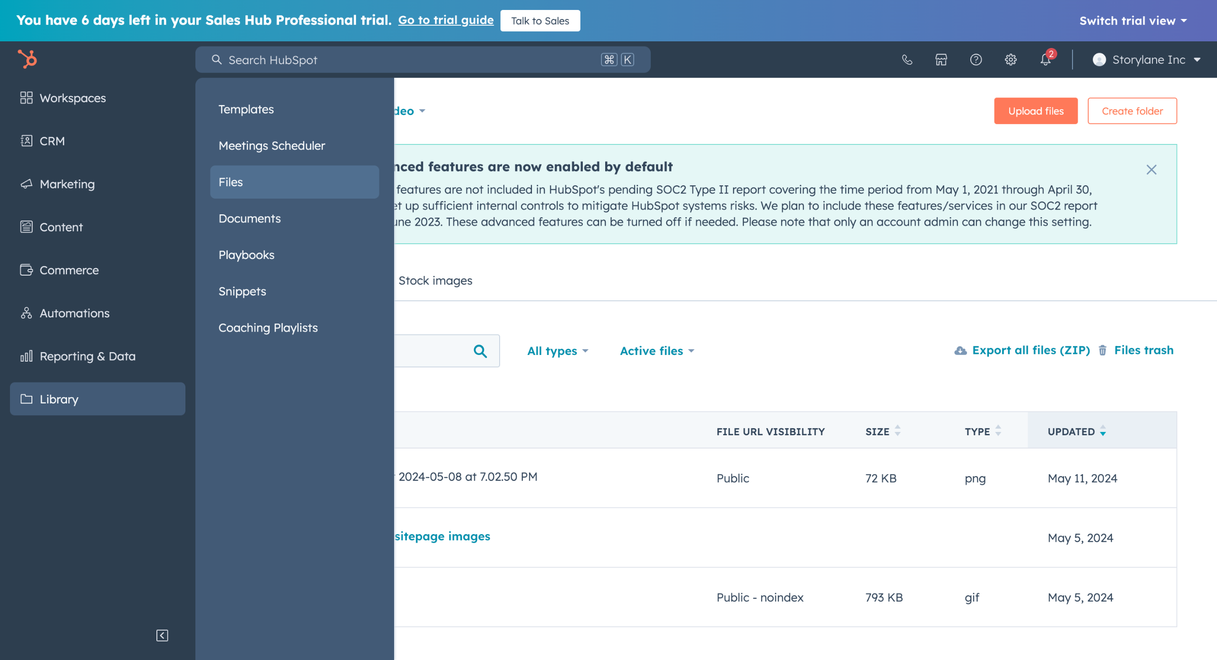Click the Files trash can icon
This screenshot has width=1217, height=660.
(x=1103, y=351)
